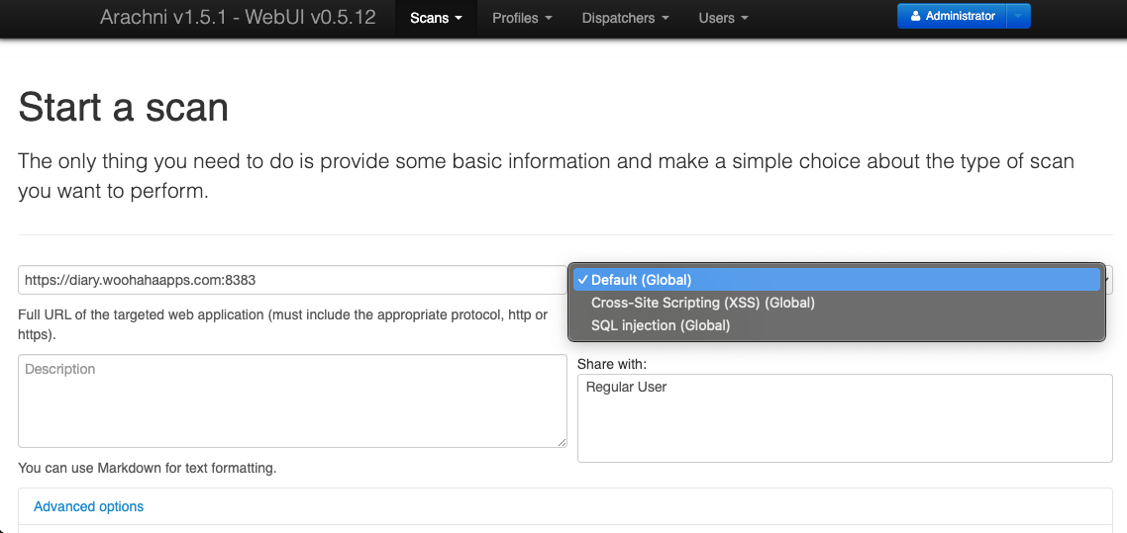The height and width of the screenshot is (533, 1127).
Task: Choose SQL injection (Global) profile
Action: 837,325
